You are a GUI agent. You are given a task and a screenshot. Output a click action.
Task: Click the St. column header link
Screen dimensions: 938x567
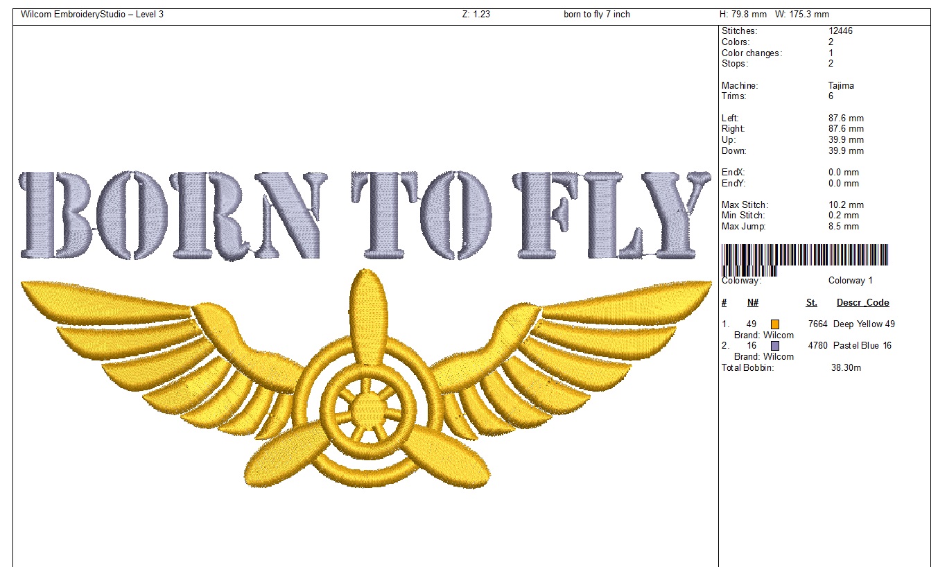[810, 302]
